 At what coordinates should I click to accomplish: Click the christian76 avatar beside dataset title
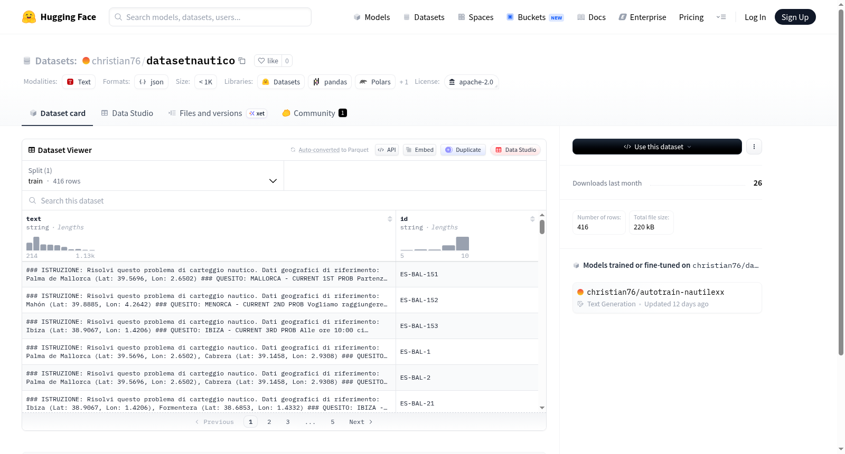(x=86, y=61)
